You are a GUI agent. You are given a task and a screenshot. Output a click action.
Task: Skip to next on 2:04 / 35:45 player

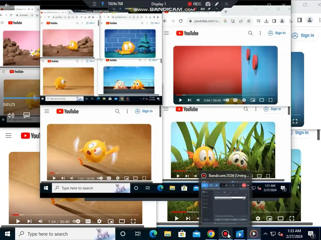(x=189, y=100)
